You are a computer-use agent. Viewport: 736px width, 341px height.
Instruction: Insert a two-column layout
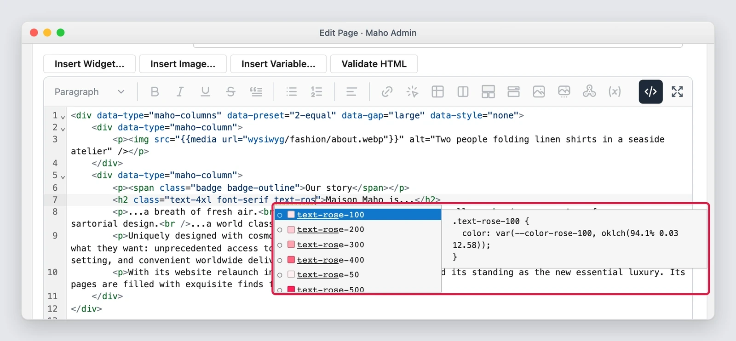[463, 92]
